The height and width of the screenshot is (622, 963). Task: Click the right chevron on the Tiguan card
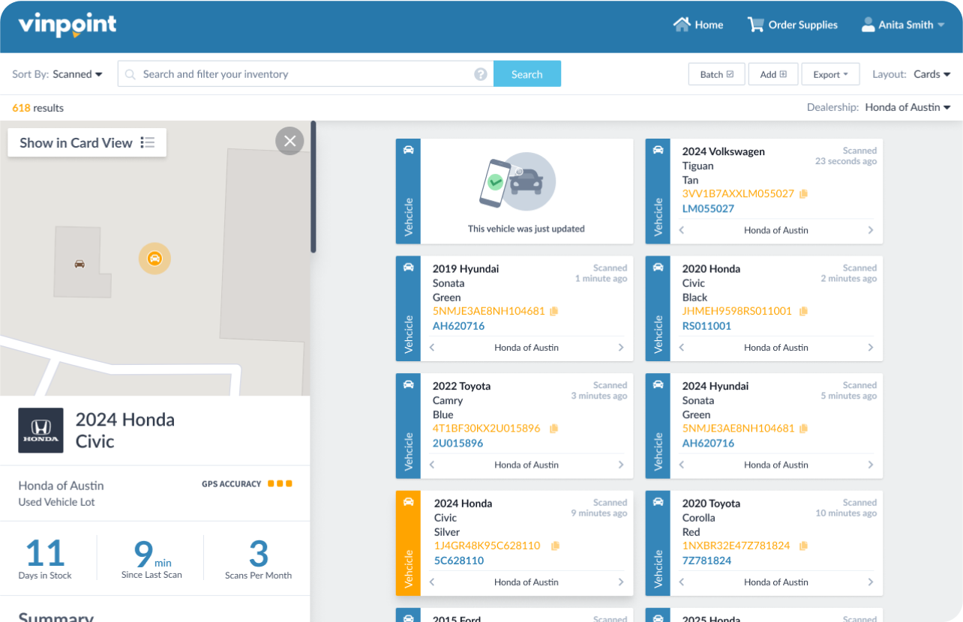(x=870, y=230)
